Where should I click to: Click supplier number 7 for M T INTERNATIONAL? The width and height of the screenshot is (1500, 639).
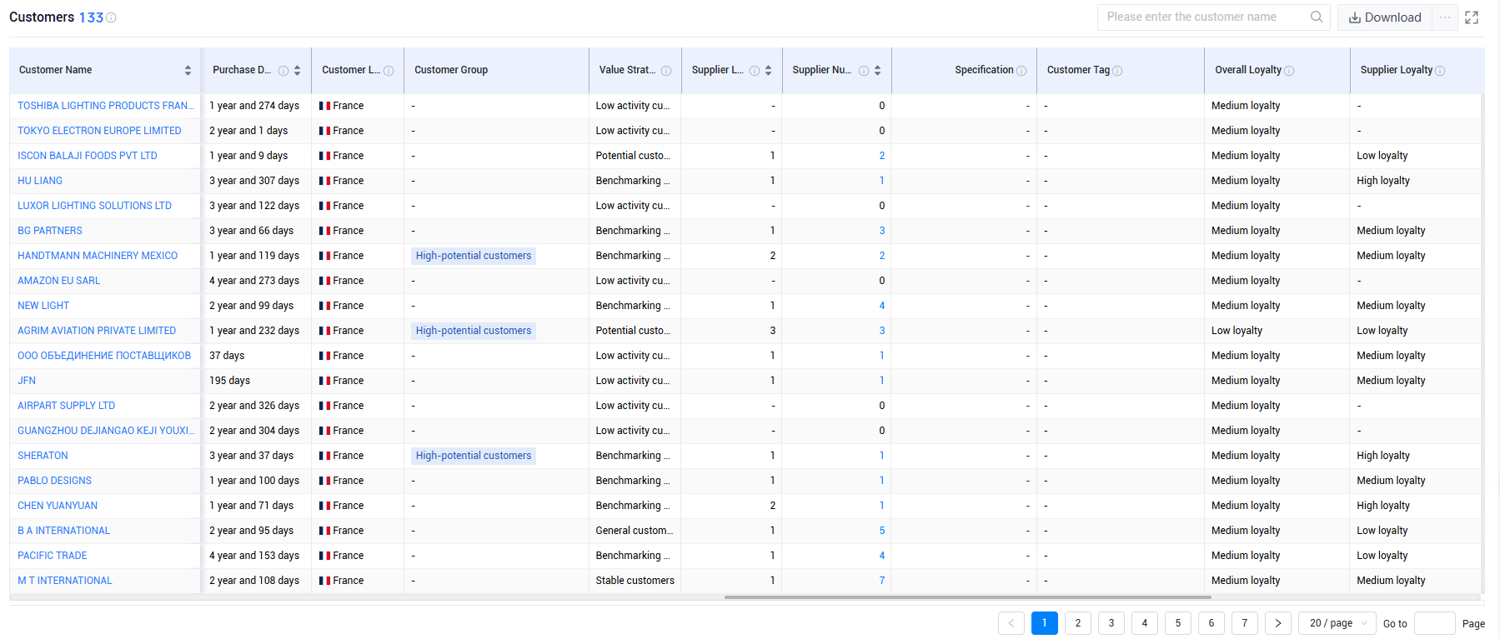pyautogui.click(x=882, y=581)
